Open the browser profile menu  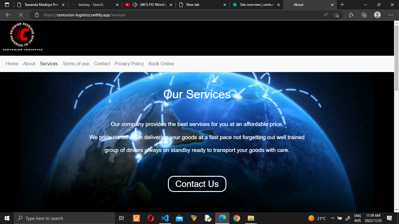pos(377,15)
